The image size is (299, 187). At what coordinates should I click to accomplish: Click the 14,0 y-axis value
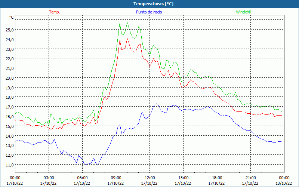pyautogui.click(x=10, y=136)
